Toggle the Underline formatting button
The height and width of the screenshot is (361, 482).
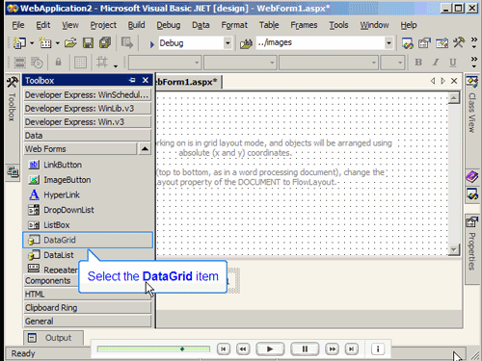coord(453,63)
